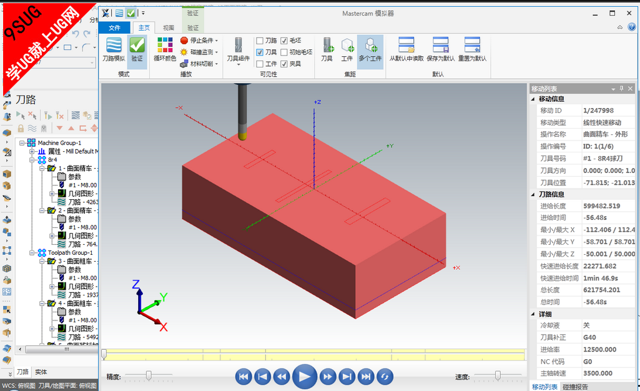Click the 从默认中读取 icon
640x391 pixels.
coord(406,49)
